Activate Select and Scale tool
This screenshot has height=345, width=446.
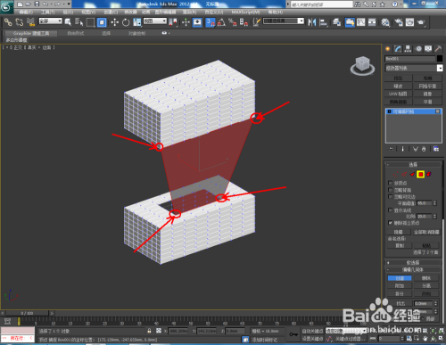[137, 22]
